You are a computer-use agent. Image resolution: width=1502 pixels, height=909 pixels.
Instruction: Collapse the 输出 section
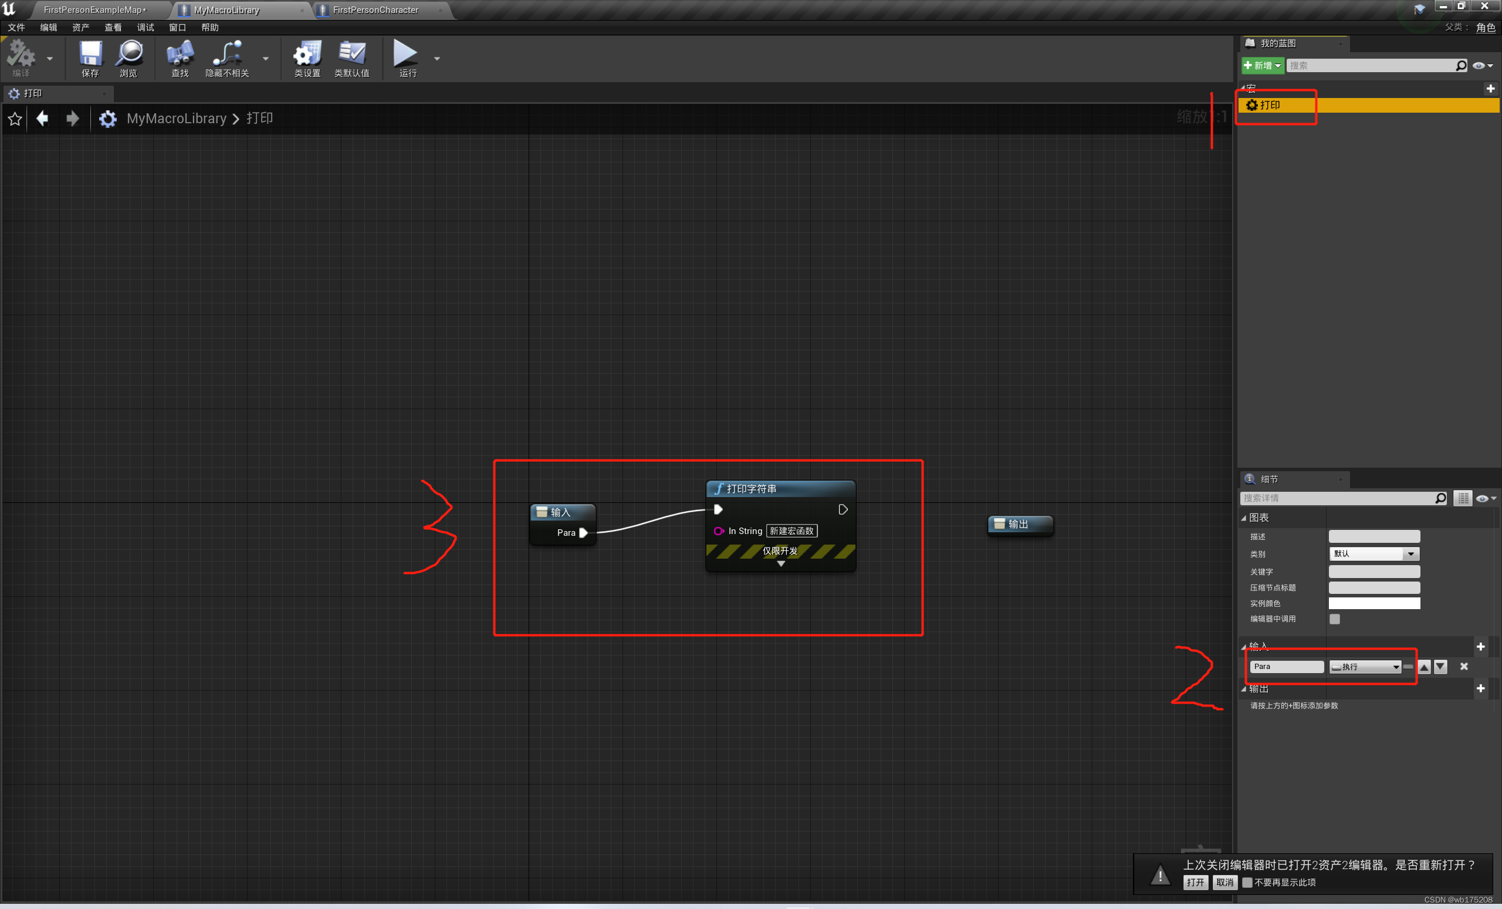(1243, 689)
